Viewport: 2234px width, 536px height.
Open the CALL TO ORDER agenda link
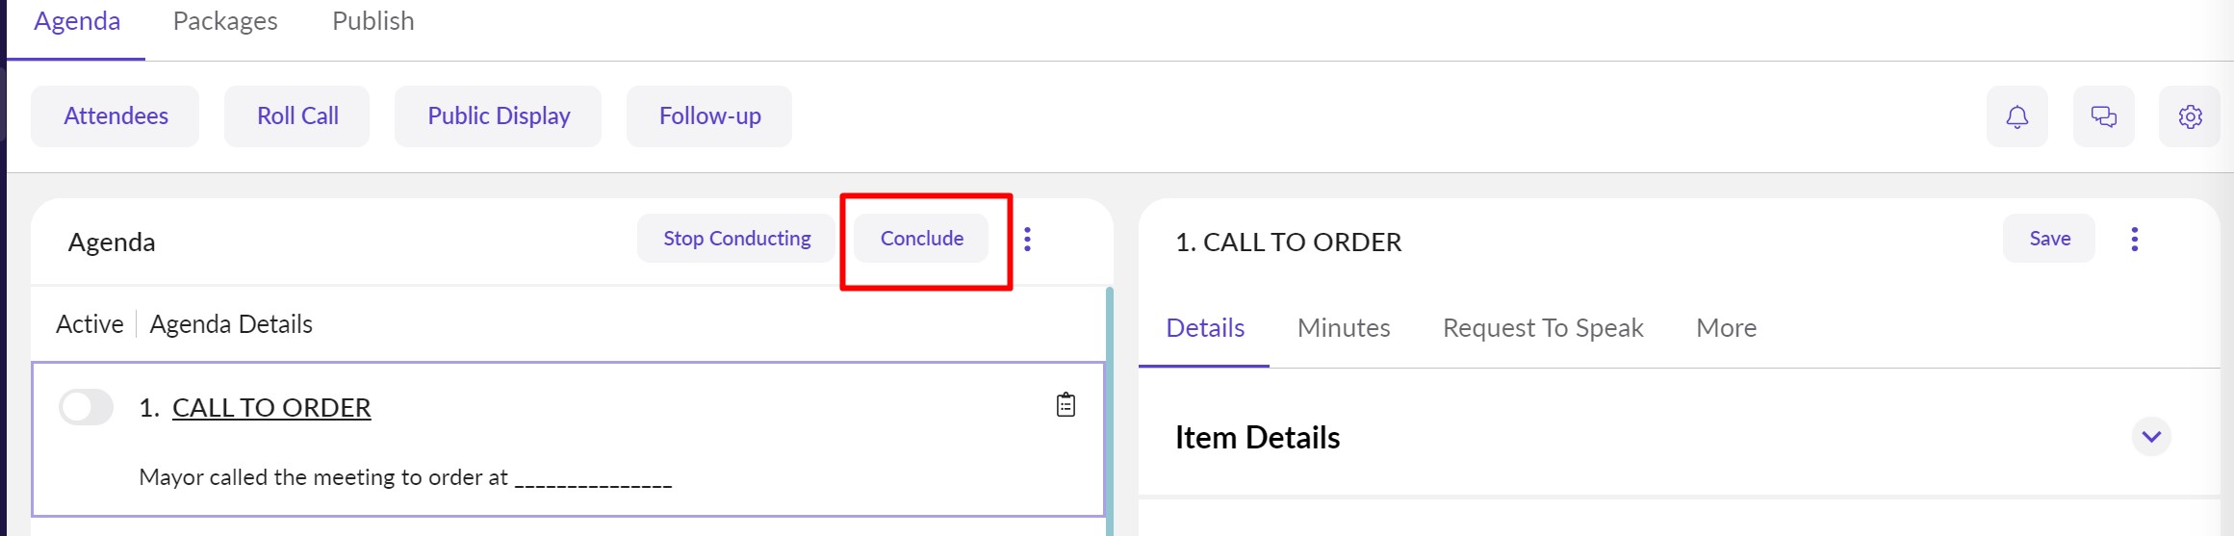coord(271,408)
